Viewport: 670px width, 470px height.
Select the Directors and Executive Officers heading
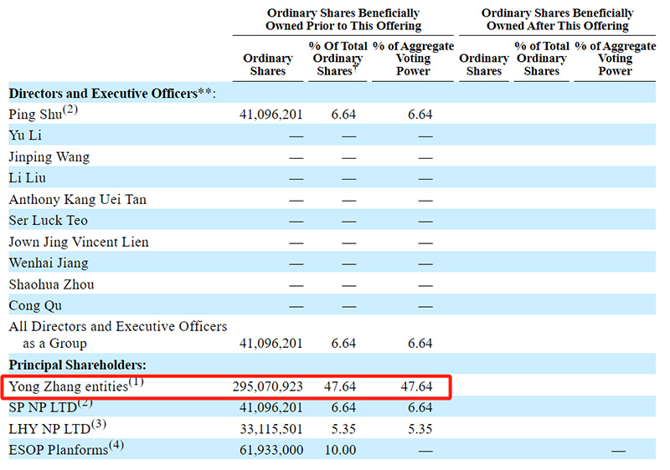tap(111, 93)
